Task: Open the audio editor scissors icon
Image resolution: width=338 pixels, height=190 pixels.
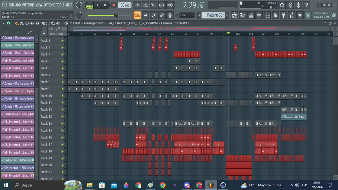Action: [x=290, y=5]
